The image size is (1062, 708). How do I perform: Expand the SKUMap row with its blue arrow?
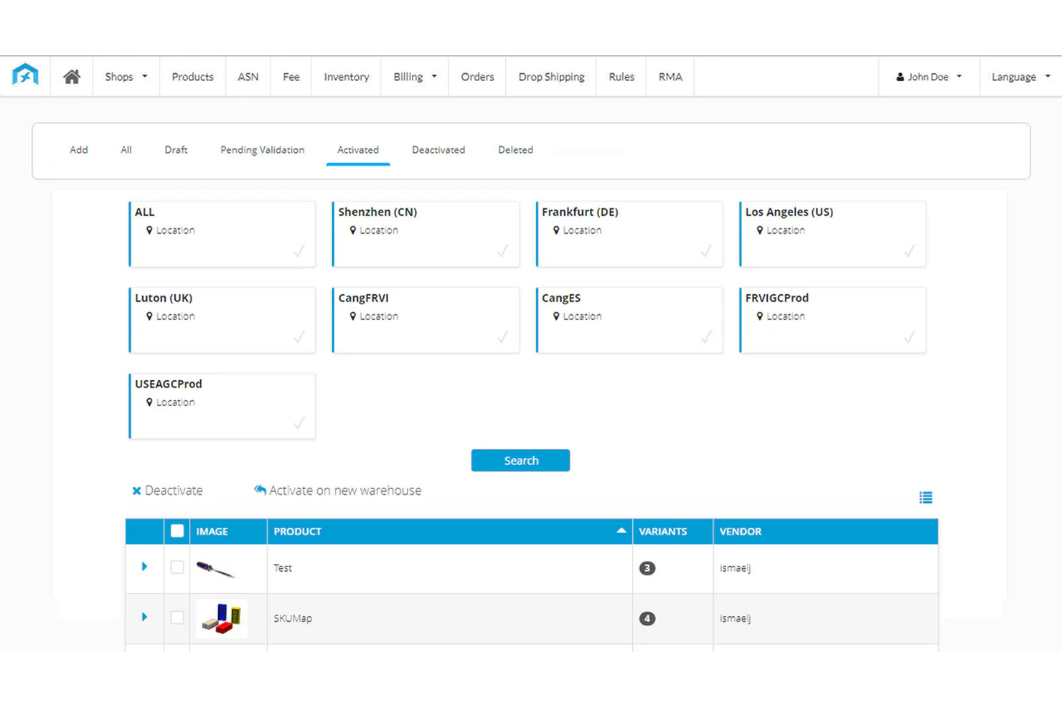coord(144,617)
